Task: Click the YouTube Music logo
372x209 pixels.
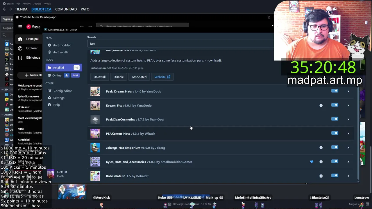Action: [x=33, y=27]
